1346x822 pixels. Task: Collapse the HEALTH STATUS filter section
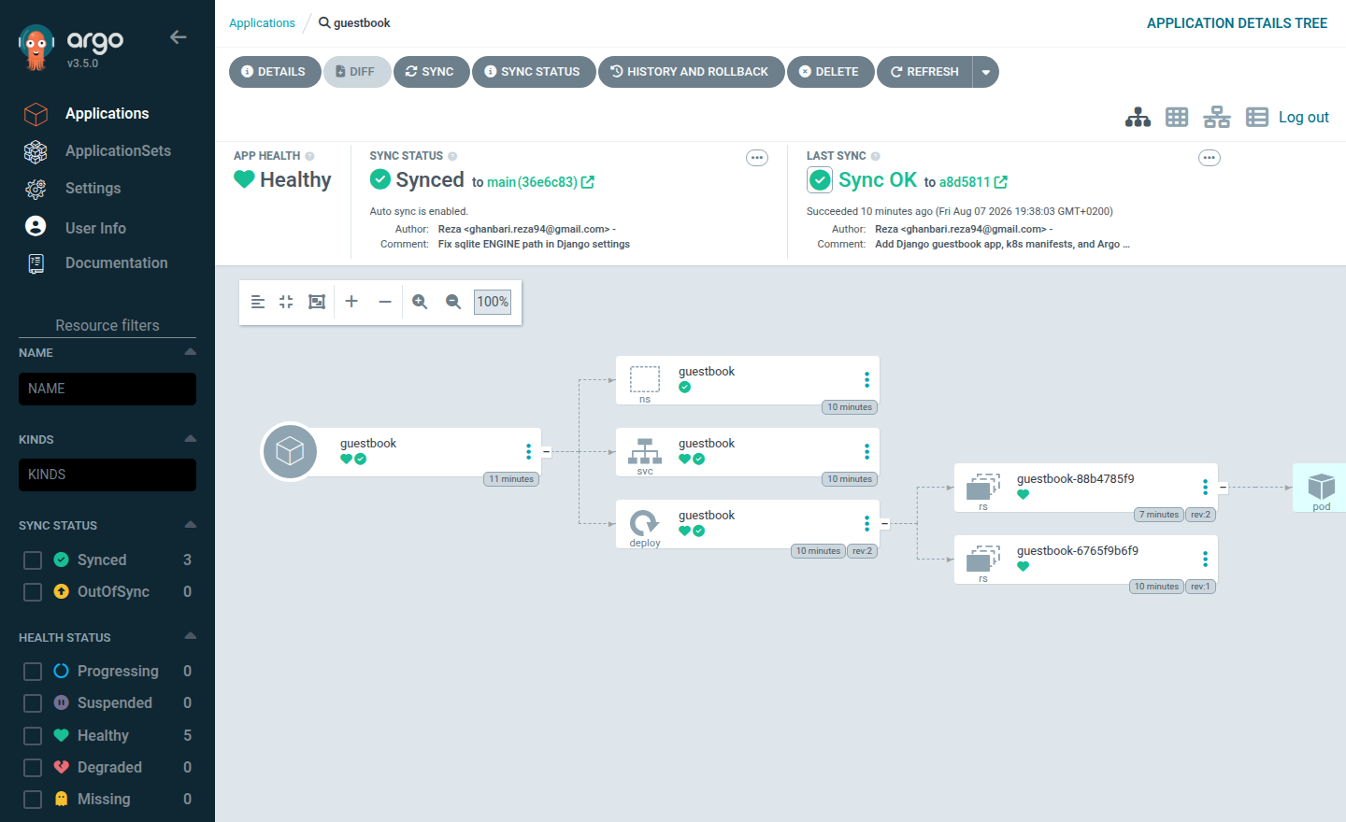coord(190,637)
